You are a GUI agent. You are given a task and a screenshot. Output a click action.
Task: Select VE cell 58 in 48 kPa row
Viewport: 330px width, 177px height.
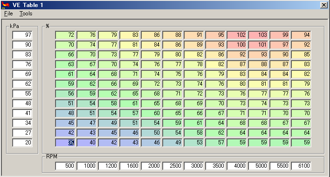(x=108, y=103)
